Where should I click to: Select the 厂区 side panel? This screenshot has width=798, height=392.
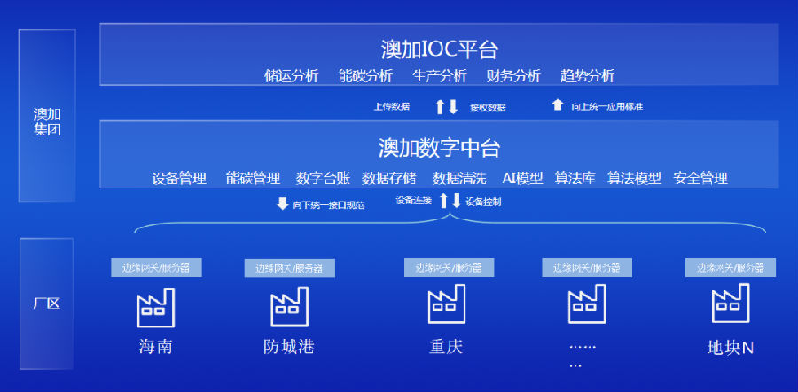pyautogui.click(x=46, y=304)
